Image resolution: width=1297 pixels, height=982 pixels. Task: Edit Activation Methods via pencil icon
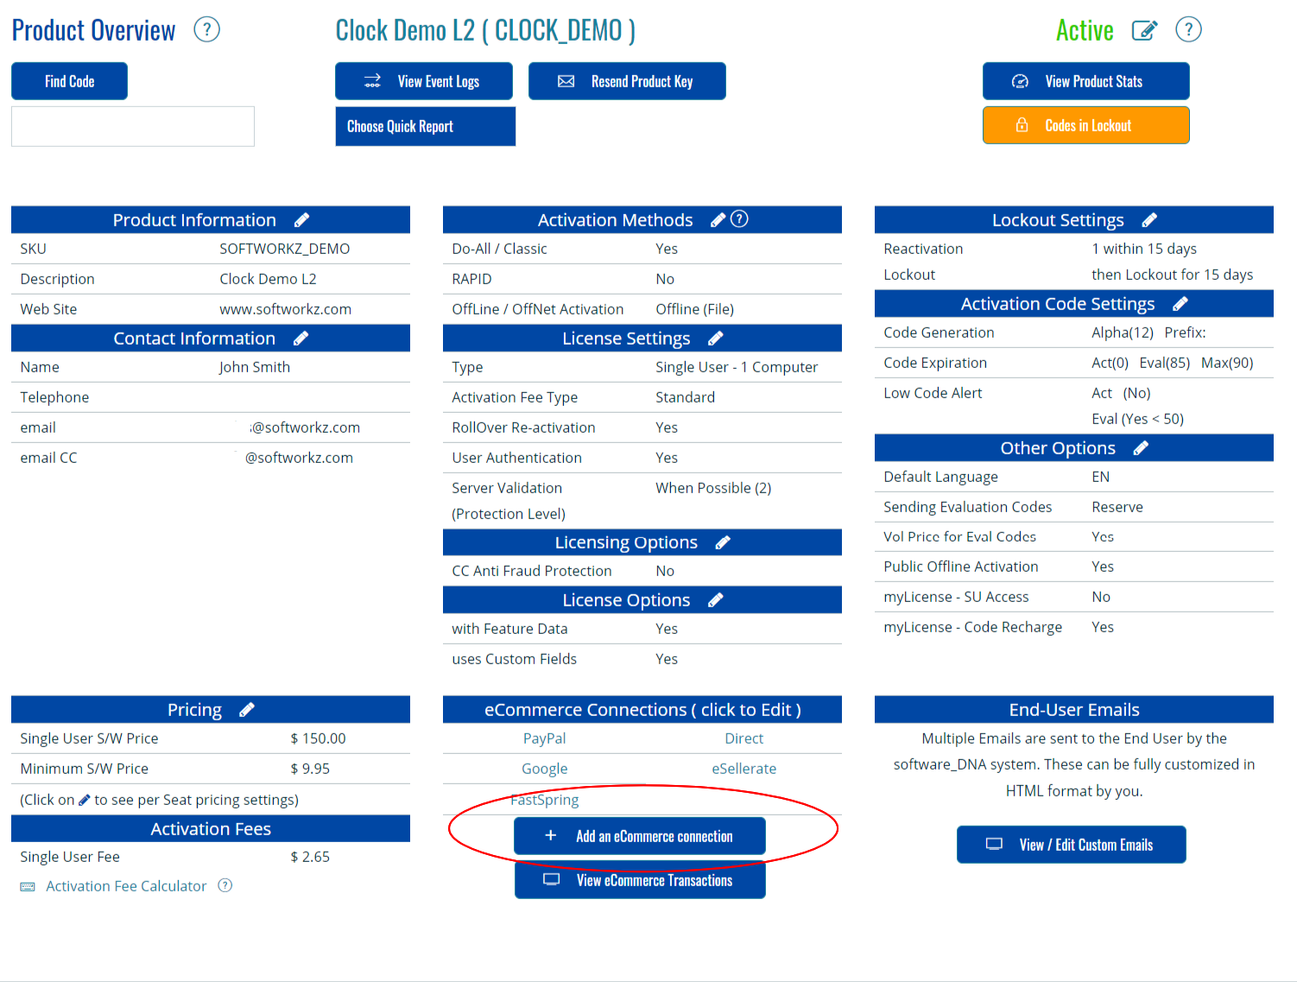pyautogui.click(x=718, y=220)
